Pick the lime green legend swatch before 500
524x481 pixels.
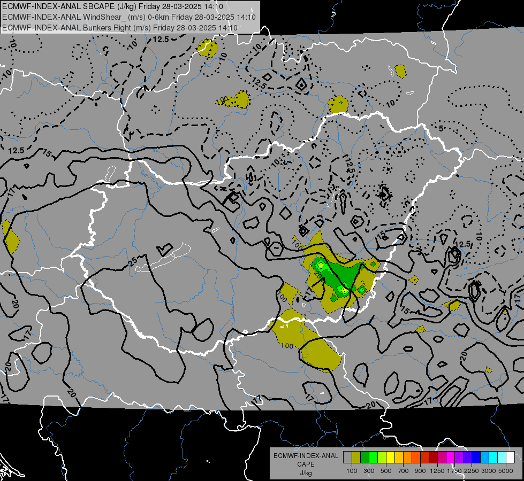point(382,457)
